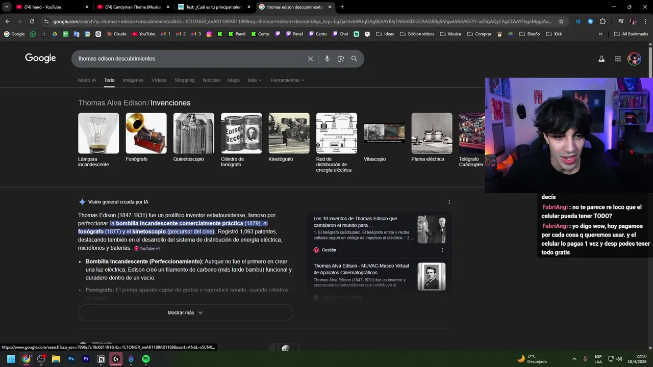Switch to the Candyman Theme browser tab
Image resolution: width=653 pixels, height=367 pixels.
tap(134, 7)
